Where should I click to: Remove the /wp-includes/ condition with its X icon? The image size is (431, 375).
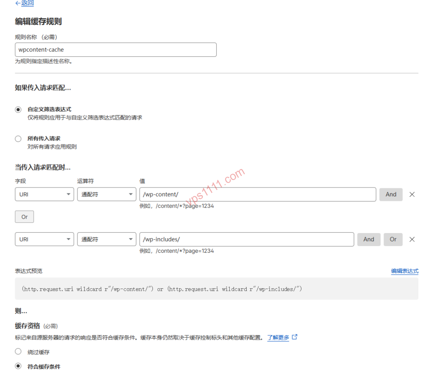tap(412, 239)
